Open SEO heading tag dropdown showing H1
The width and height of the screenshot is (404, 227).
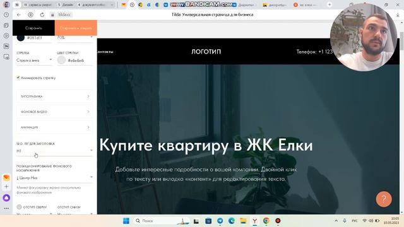point(54,151)
